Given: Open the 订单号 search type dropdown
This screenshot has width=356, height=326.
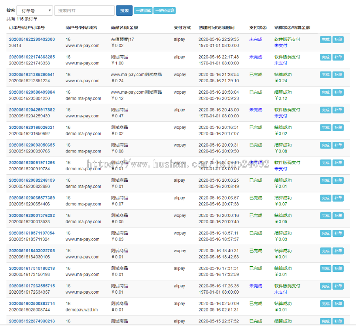Looking at the screenshot, I should tap(34, 11).
